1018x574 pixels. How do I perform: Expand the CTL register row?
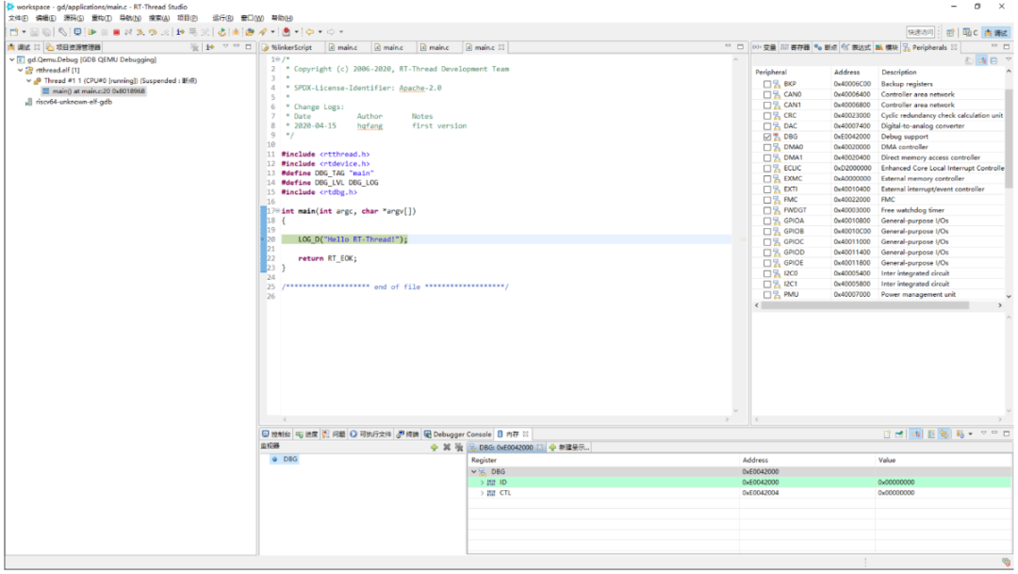tap(482, 493)
